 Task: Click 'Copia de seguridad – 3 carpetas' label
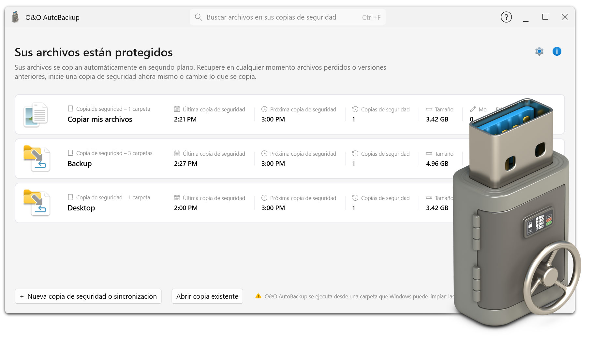click(x=114, y=153)
